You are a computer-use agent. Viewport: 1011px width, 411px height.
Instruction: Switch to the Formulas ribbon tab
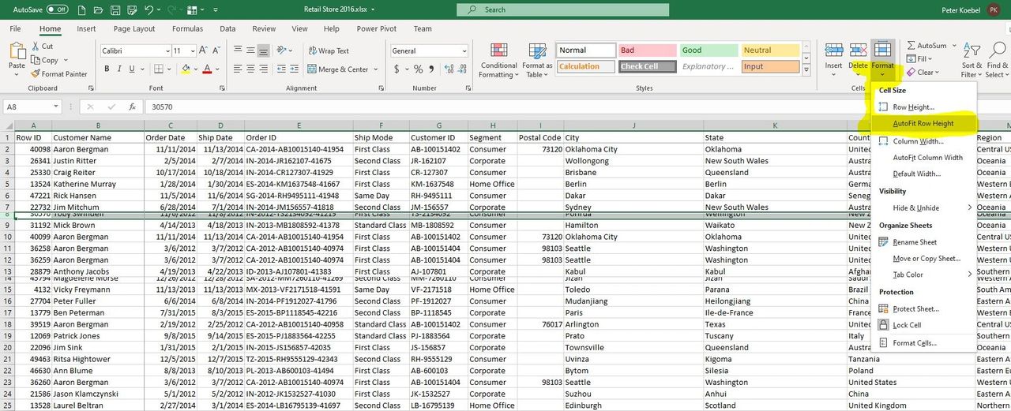(187, 29)
